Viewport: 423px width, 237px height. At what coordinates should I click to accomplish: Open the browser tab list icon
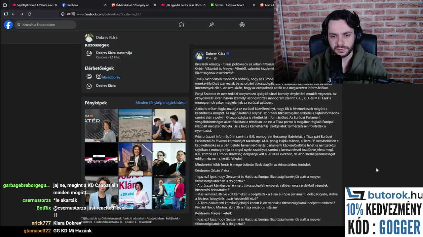(5, 5)
